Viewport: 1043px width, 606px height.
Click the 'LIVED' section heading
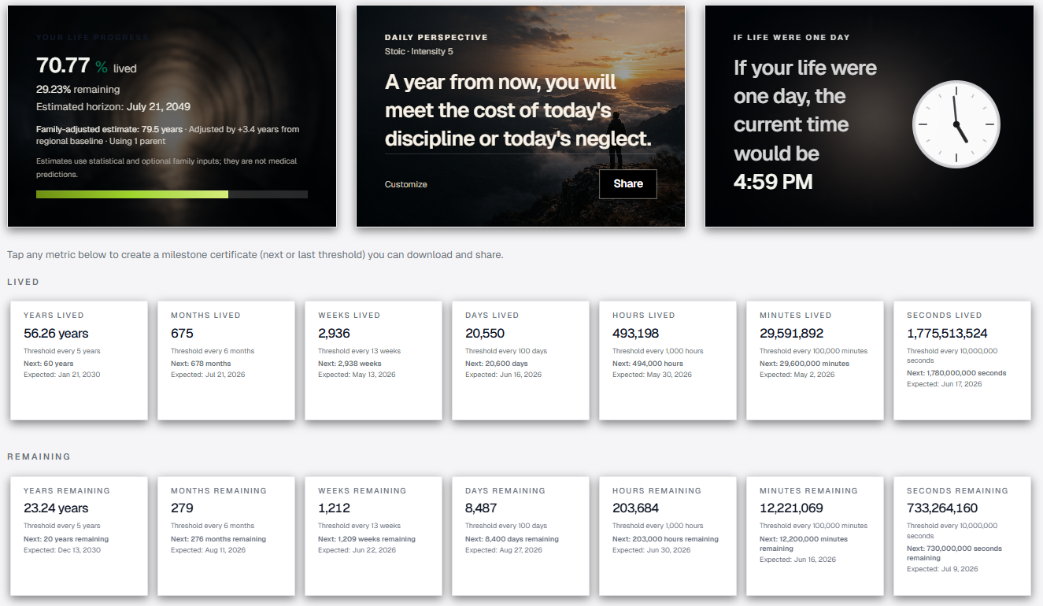click(x=23, y=281)
